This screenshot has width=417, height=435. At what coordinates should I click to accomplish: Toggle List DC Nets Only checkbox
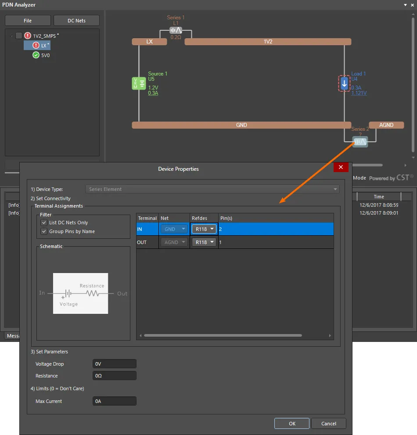tap(44, 223)
